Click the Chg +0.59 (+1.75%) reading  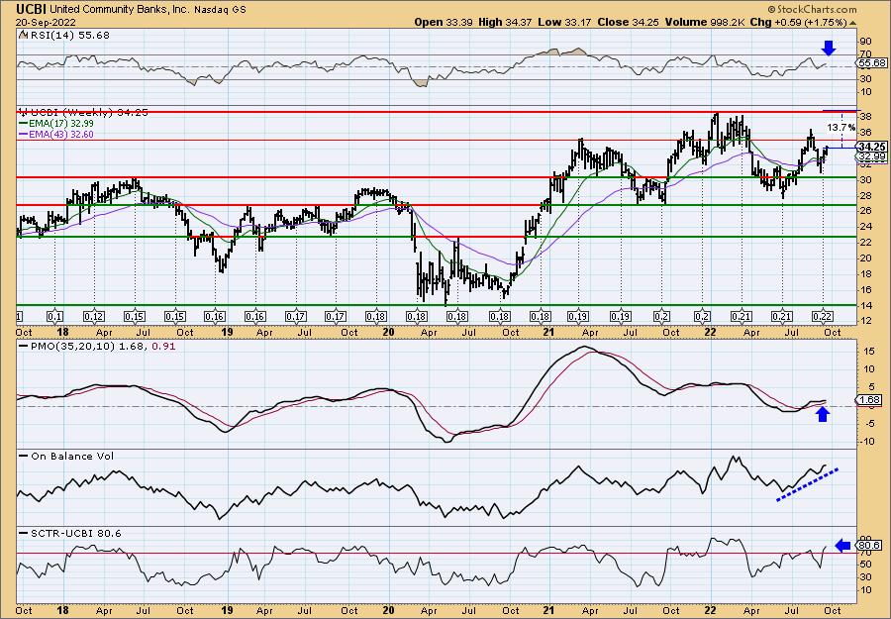coord(798,22)
